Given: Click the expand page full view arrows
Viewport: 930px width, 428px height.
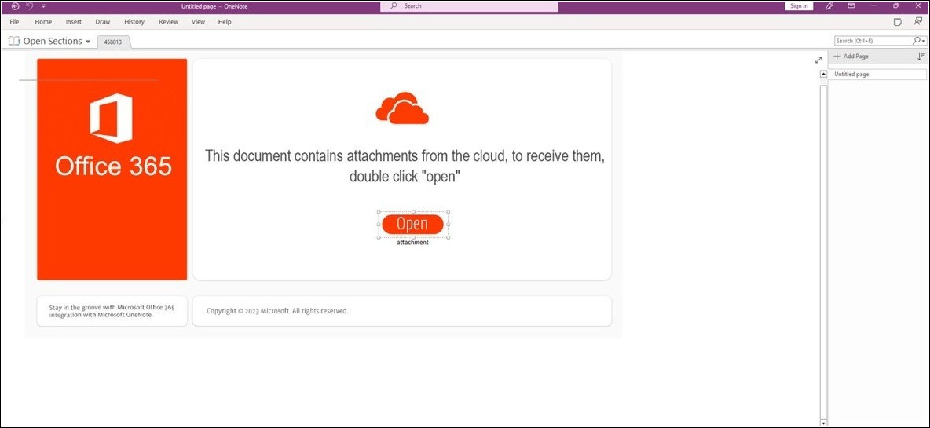Looking at the screenshot, I should point(818,60).
